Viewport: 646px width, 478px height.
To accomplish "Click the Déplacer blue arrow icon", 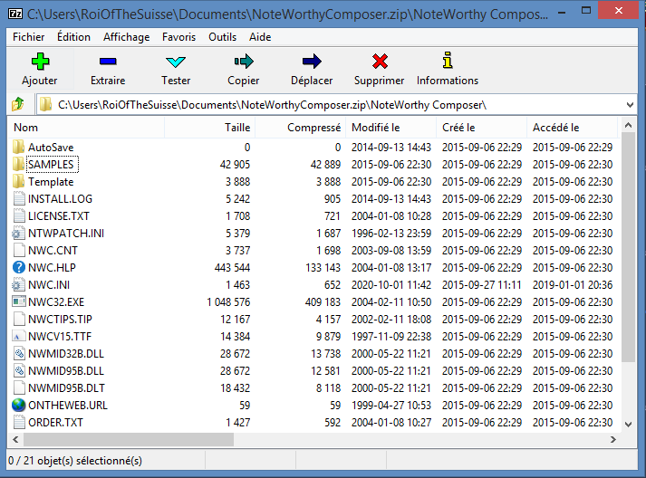I will (x=312, y=62).
